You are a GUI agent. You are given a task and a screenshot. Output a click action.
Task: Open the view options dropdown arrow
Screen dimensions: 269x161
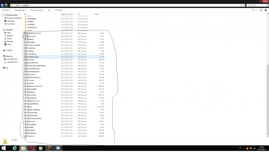coord(256,10)
